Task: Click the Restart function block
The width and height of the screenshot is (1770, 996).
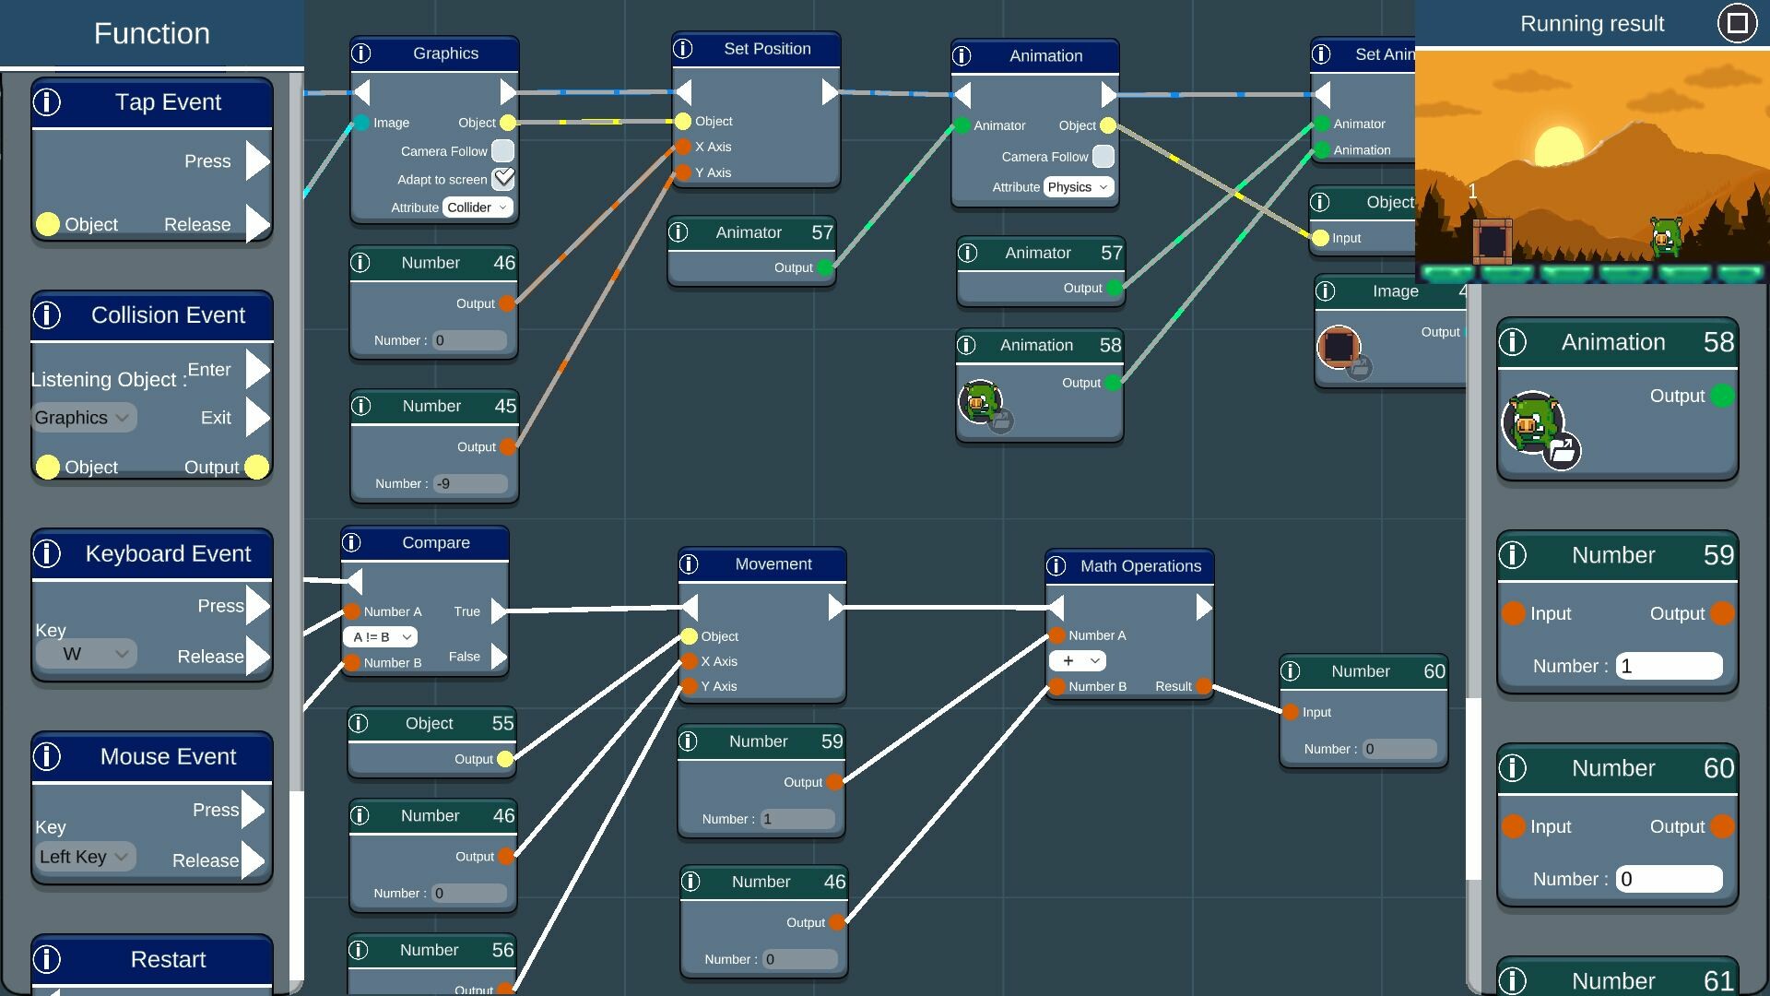Action: coord(168,959)
